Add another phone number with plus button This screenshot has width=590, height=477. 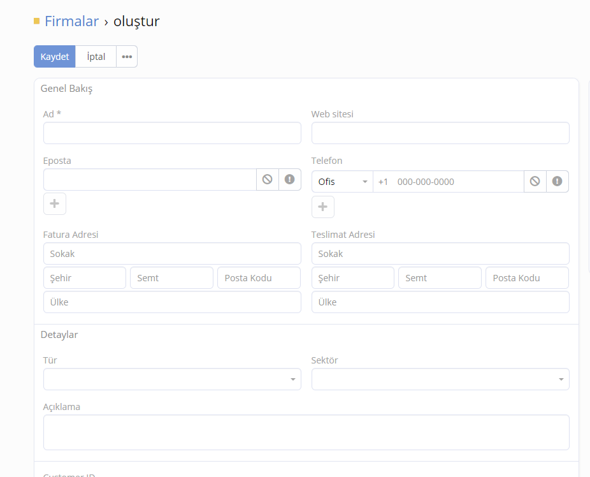click(323, 207)
